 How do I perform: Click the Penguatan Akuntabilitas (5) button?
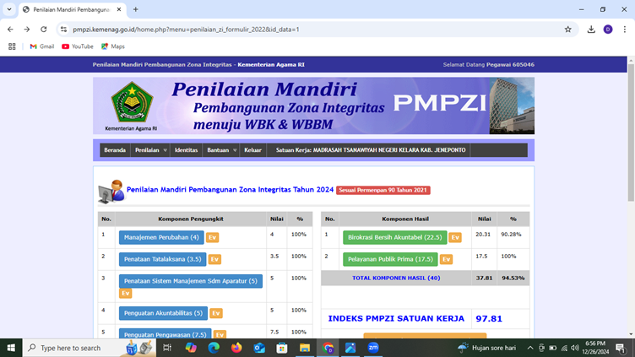[163, 313]
